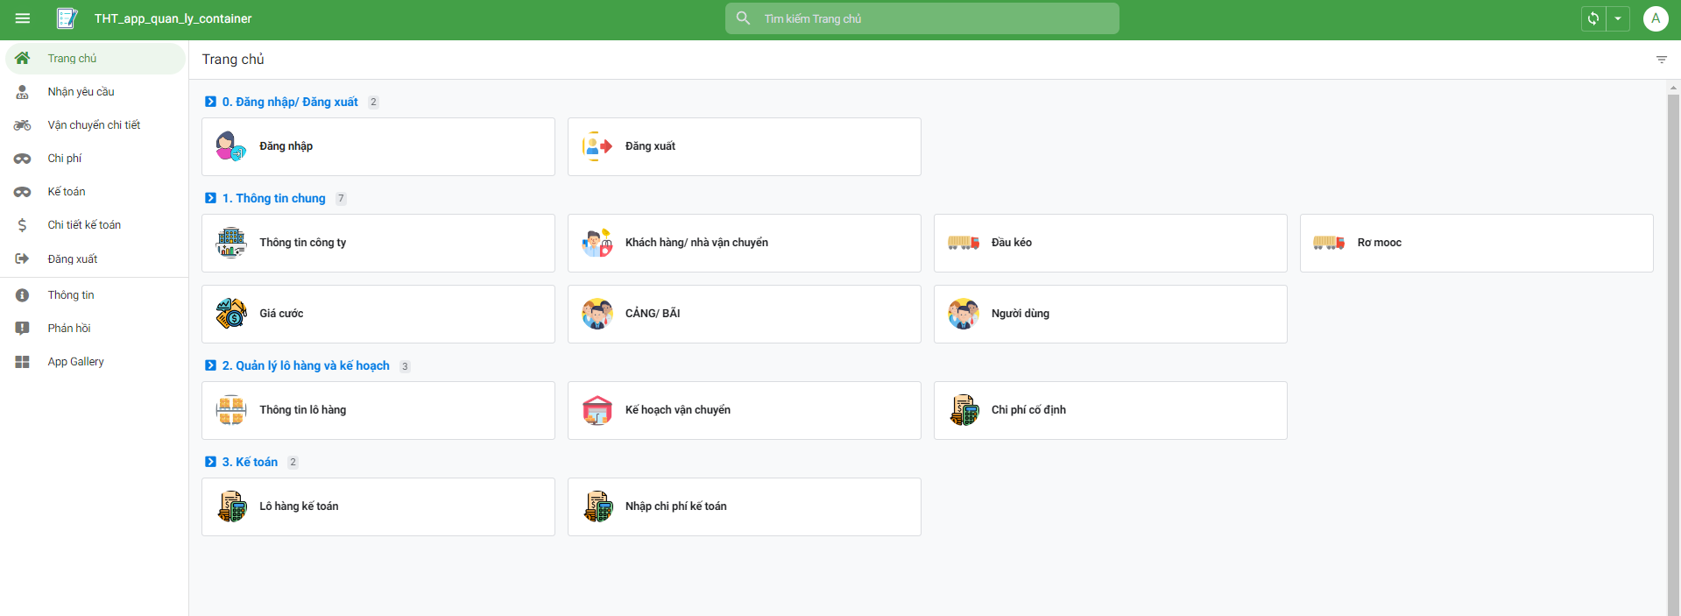Collapse the 3. Kế toán section

click(x=210, y=462)
